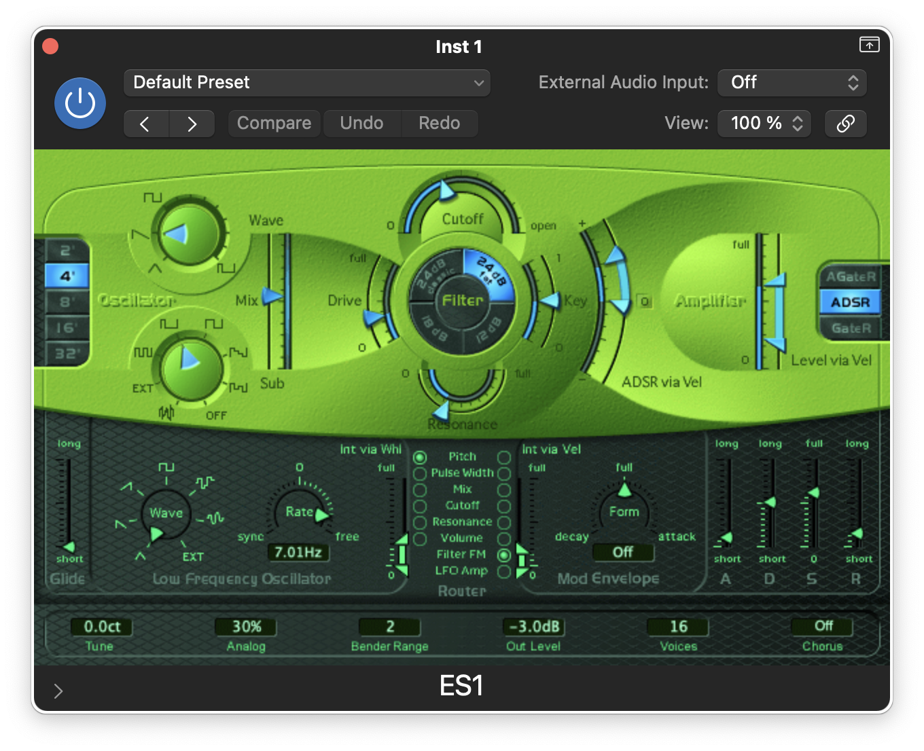The width and height of the screenshot is (924, 751).
Task: Click the link chain icon
Action: [845, 124]
